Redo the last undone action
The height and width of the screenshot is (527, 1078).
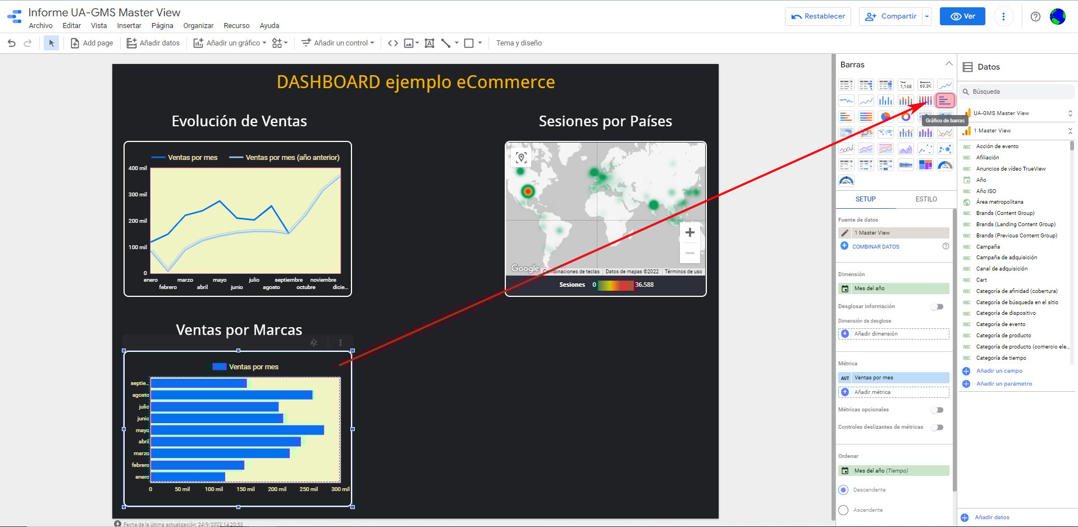click(28, 43)
